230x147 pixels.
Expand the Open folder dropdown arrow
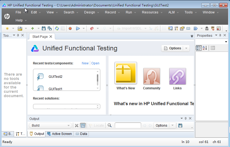[26, 28]
